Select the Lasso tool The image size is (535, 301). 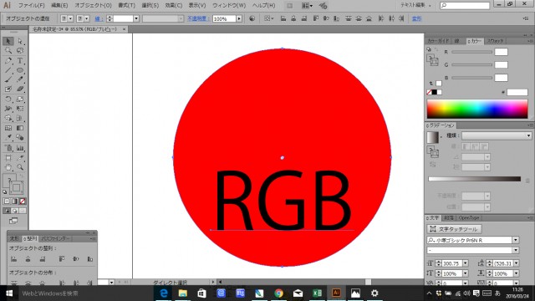[20, 51]
